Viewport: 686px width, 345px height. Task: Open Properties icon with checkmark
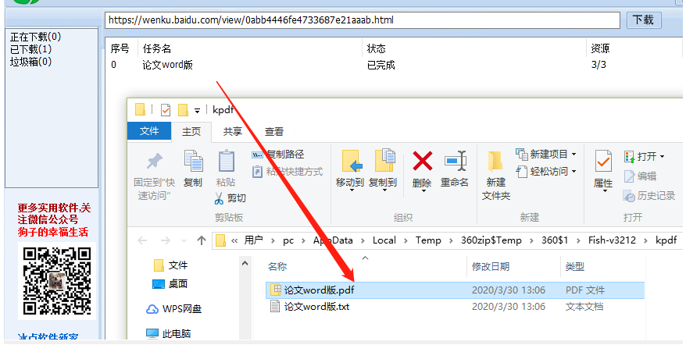point(603,161)
